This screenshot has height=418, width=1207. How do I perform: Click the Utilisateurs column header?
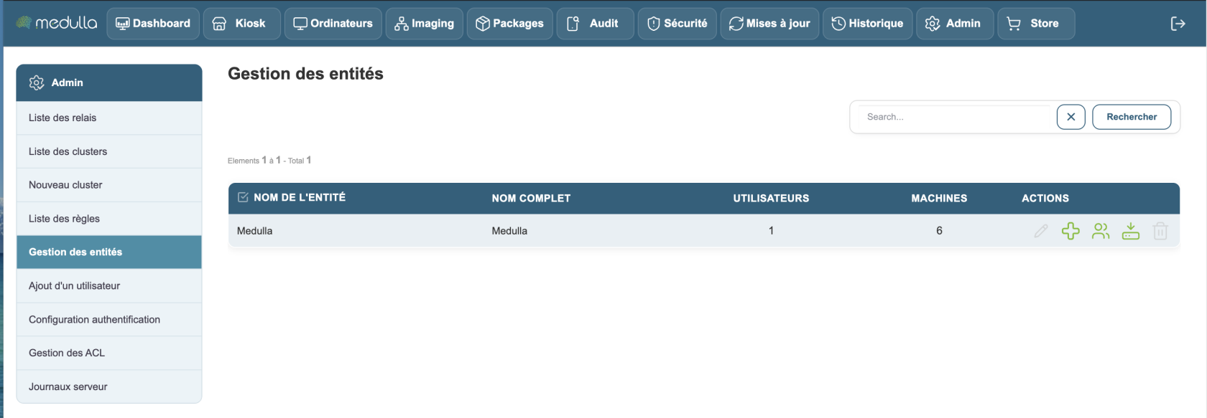(771, 198)
